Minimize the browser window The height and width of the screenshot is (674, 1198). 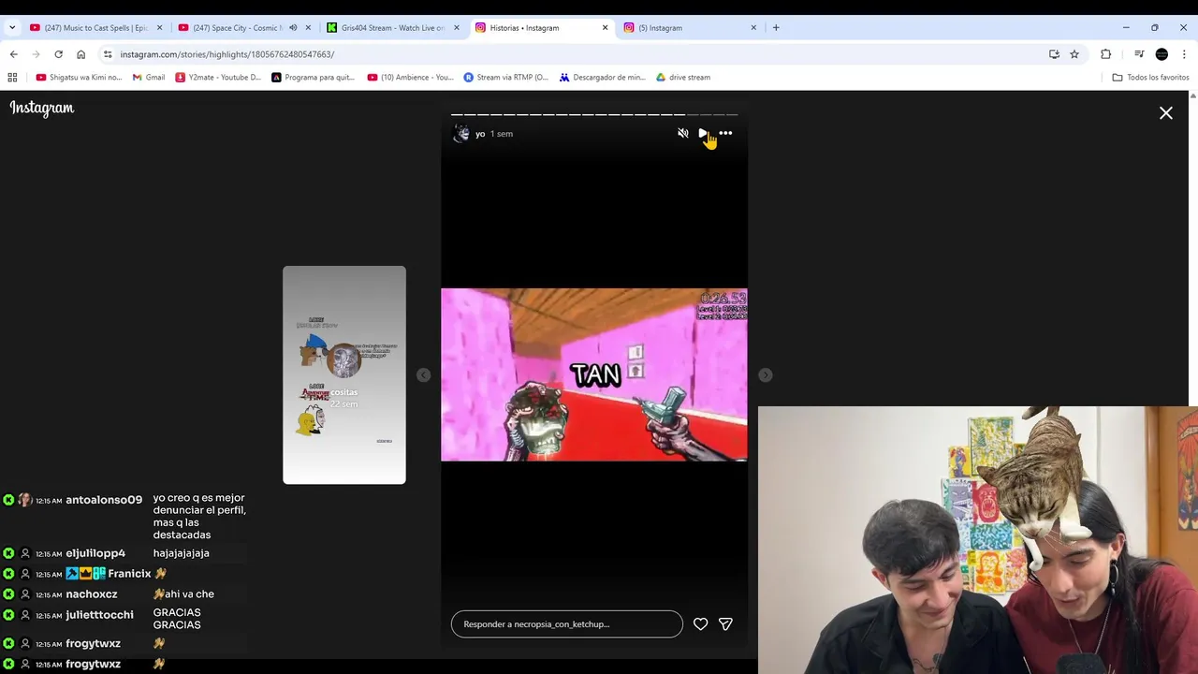click(1126, 28)
